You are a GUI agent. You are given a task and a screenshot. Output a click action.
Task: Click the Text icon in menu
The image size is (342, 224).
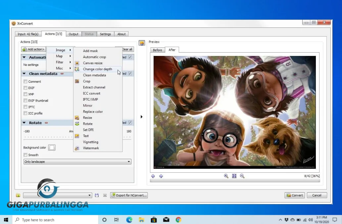[x=77, y=136]
